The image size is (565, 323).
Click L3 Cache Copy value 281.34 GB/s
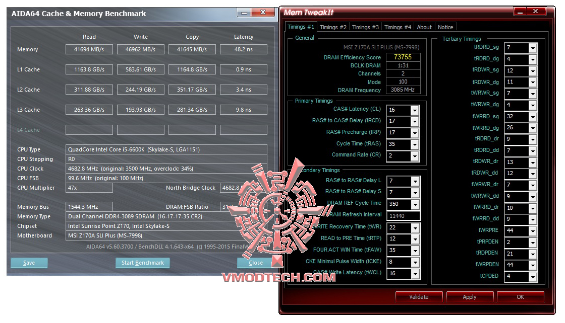pyautogui.click(x=192, y=110)
